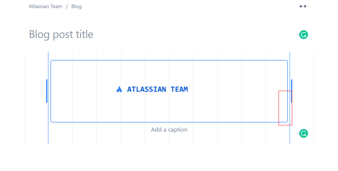Click Add a caption placeholder text
The height and width of the screenshot is (171, 338).
click(169, 129)
